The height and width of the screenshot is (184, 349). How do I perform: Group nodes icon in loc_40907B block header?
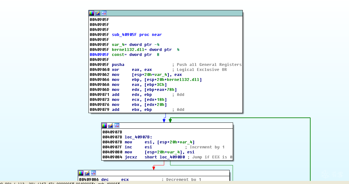tap(117, 126)
